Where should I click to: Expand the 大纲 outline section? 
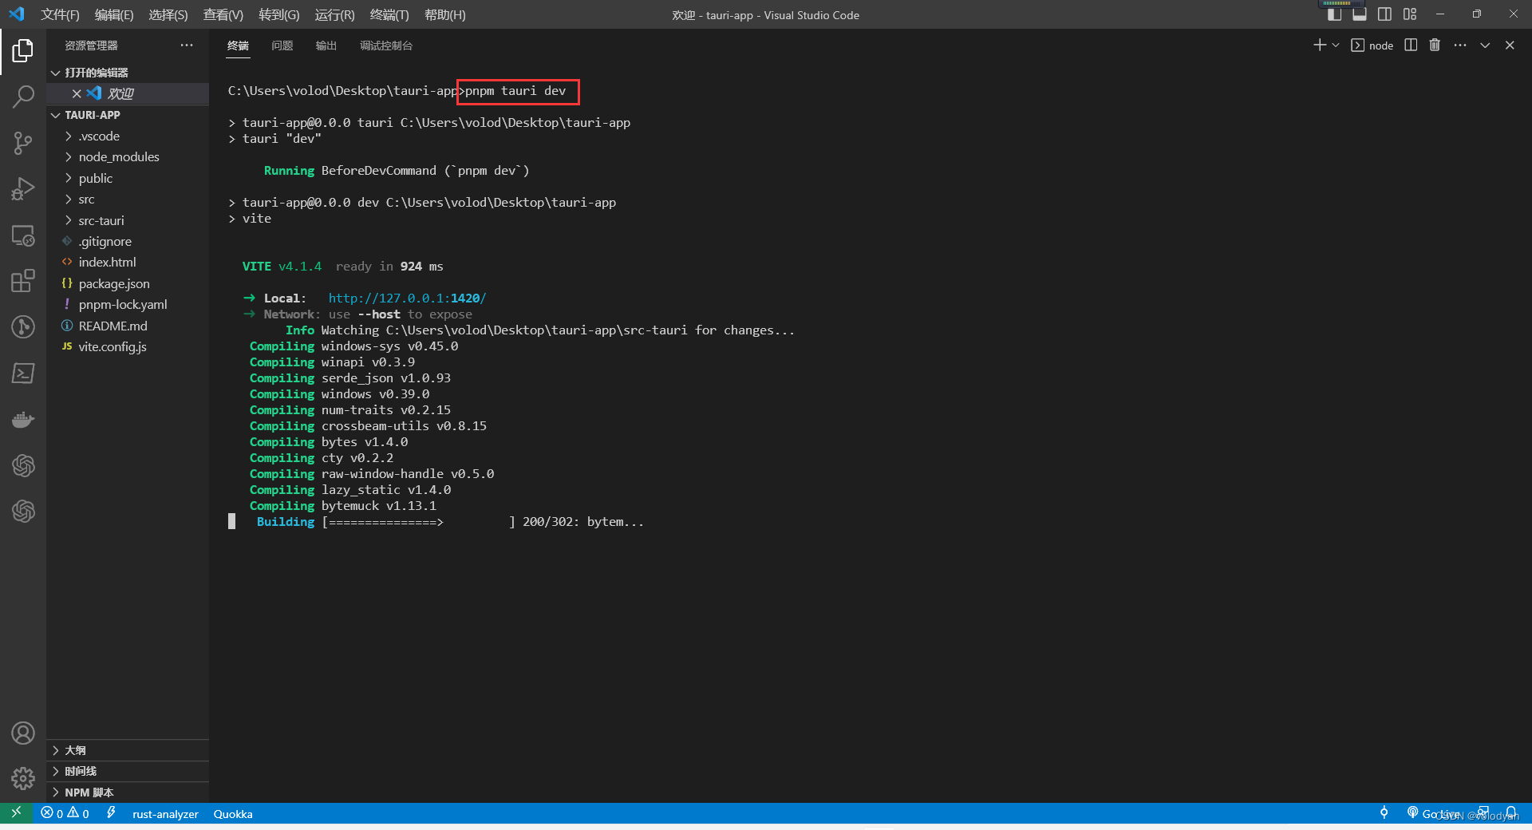coord(128,750)
